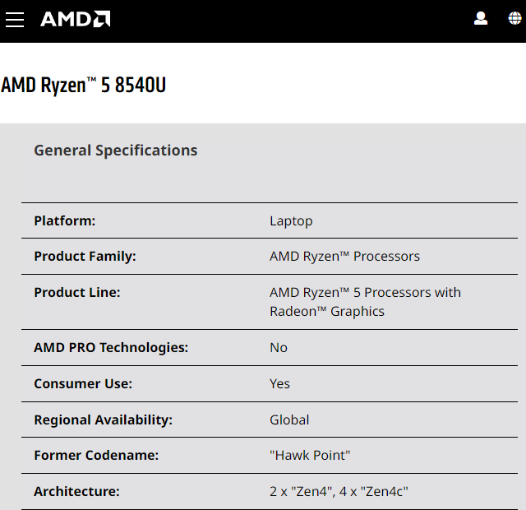The height and width of the screenshot is (510, 526).
Task: Click the Product Line label
Action: click(77, 293)
